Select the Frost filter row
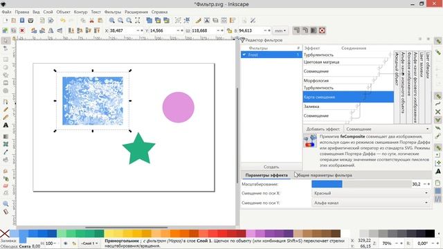This screenshot has height=249, width=443. 271,55
